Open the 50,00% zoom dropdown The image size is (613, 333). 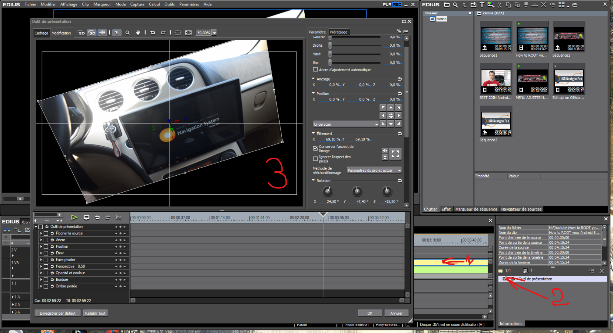pyautogui.click(x=214, y=33)
